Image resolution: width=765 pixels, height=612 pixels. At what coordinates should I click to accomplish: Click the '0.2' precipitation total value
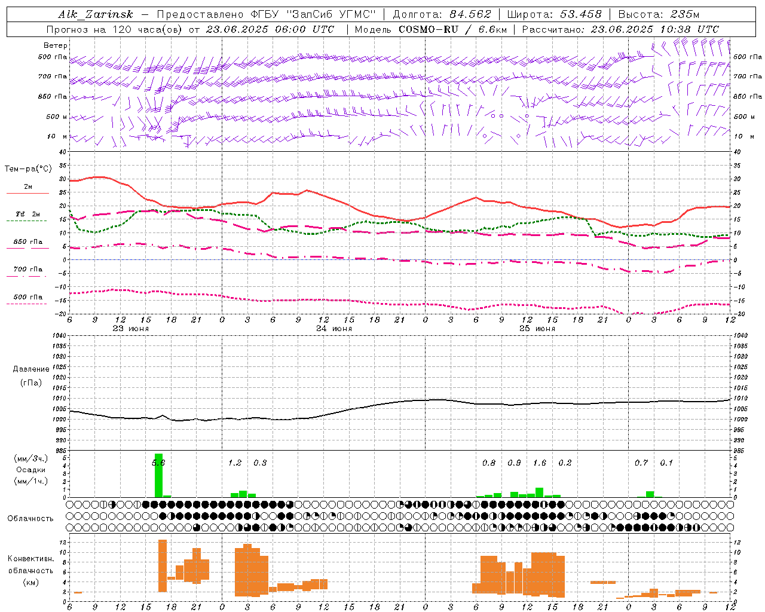point(565,463)
